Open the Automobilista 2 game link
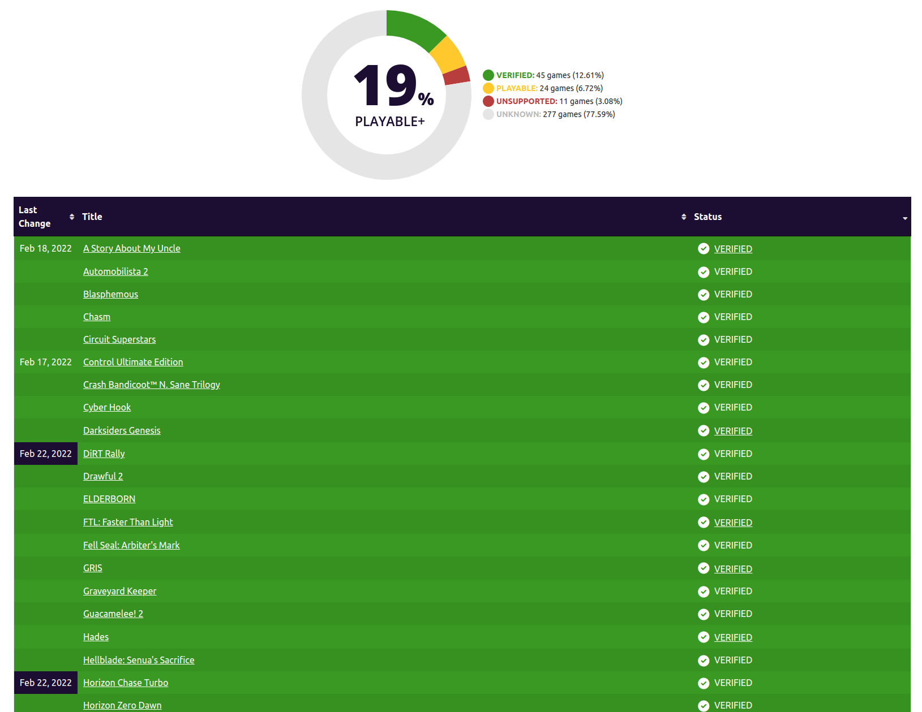922x712 pixels. click(115, 271)
